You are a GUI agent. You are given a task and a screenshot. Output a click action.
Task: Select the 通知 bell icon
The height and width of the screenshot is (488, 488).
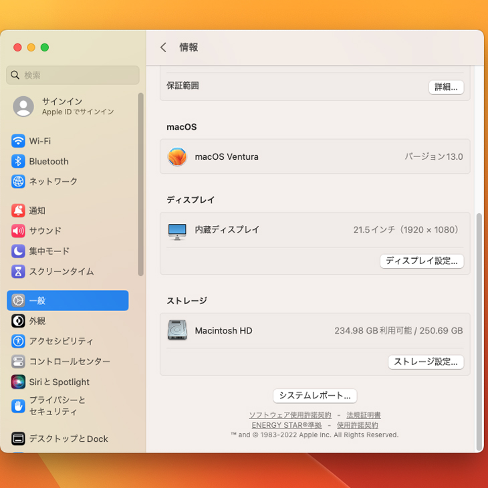point(18,211)
